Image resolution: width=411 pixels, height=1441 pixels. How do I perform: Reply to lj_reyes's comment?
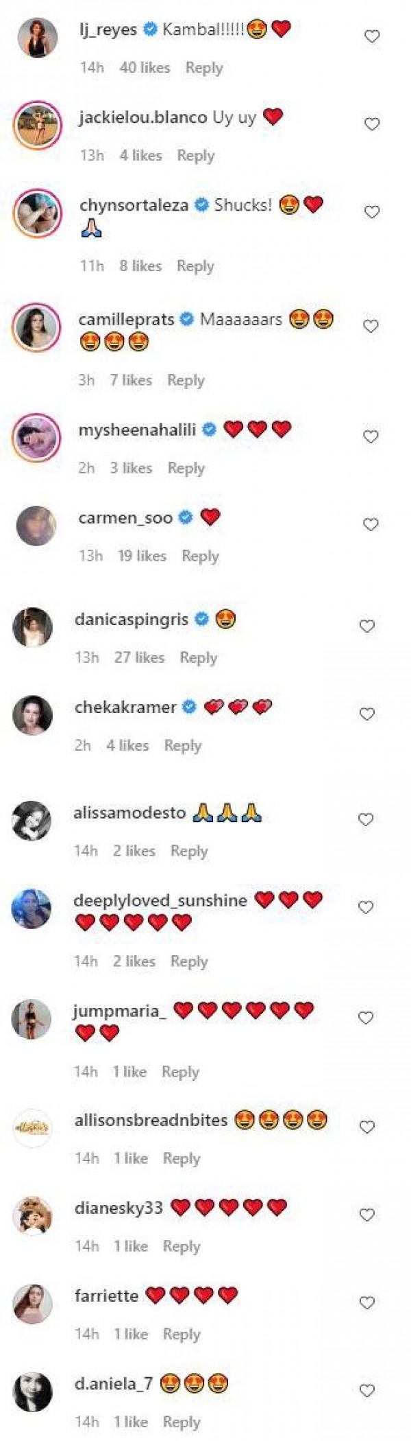point(204,68)
